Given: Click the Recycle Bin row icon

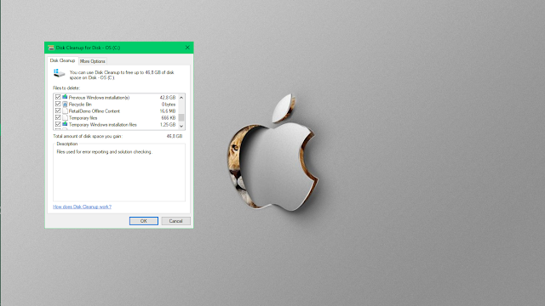Looking at the screenshot, I should point(65,104).
